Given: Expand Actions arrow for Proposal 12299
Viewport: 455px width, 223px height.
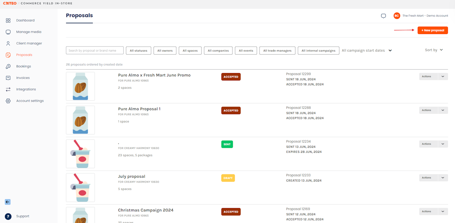Looking at the screenshot, I should tap(443, 77).
